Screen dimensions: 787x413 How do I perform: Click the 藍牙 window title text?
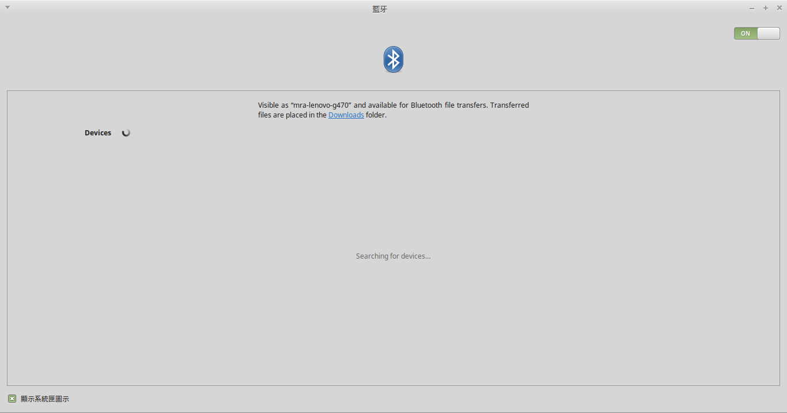(x=380, y=9)
